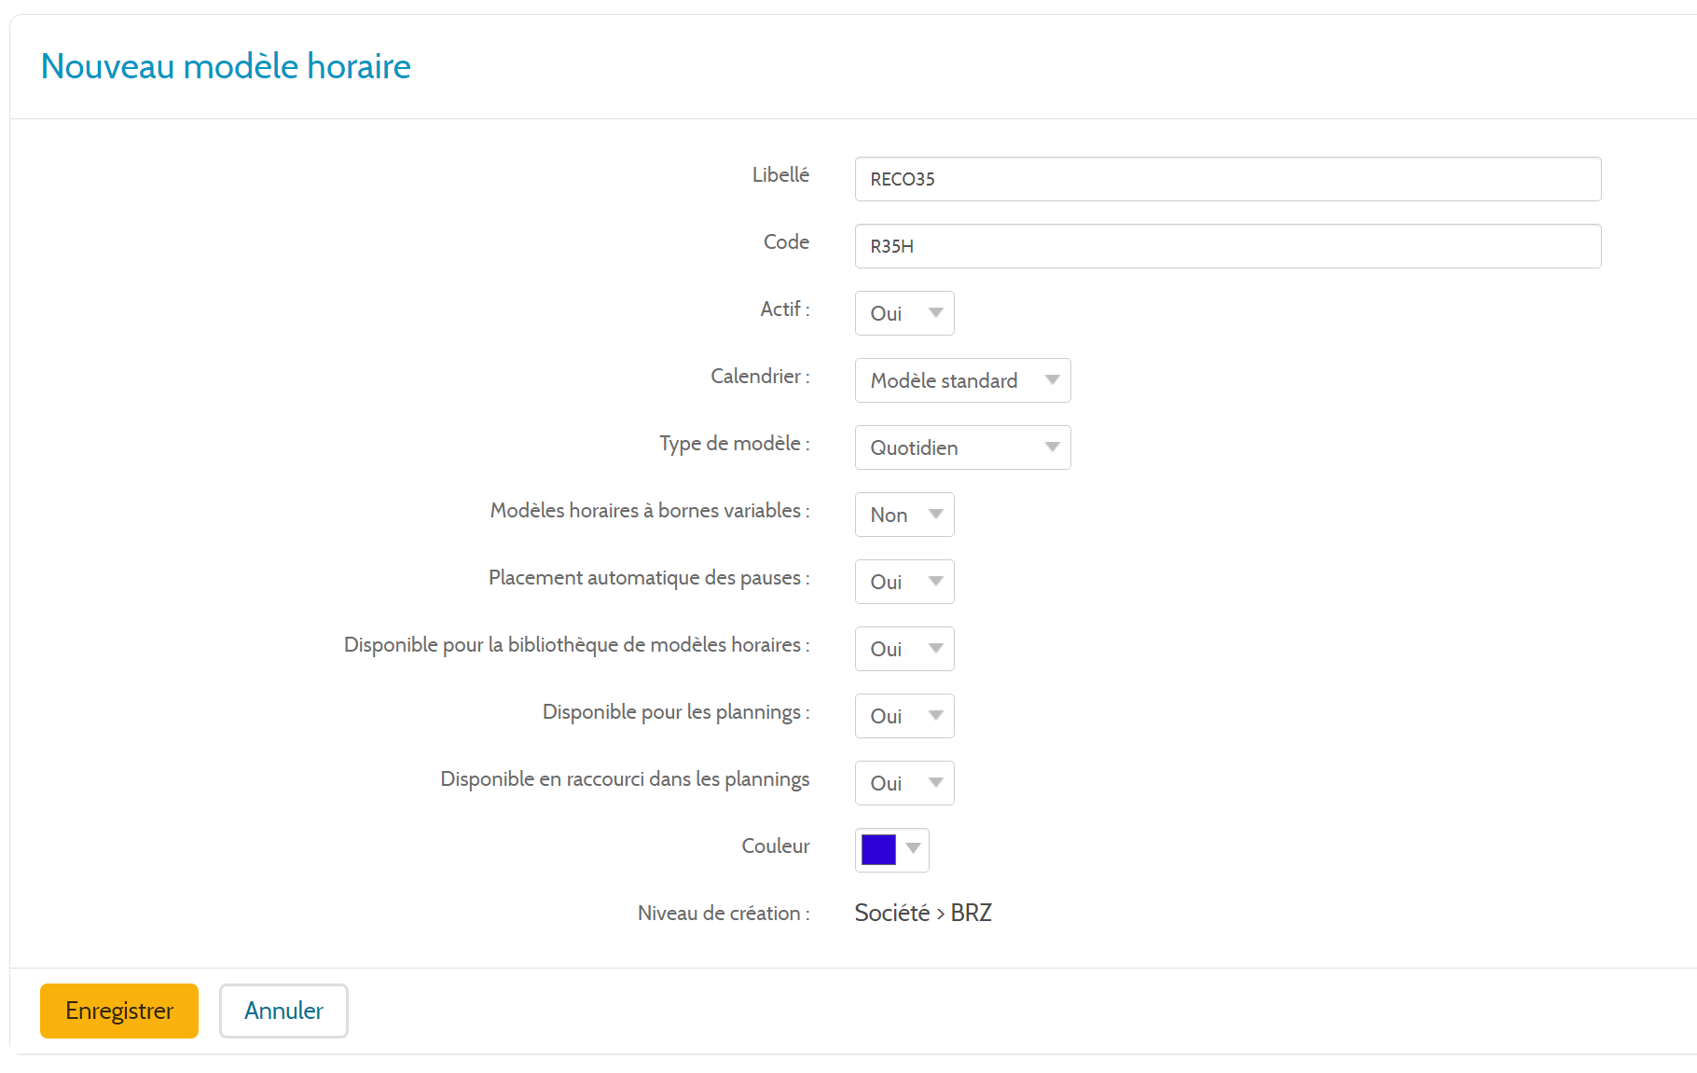Click the Société > BRZ text
The image size is (1697, 1073).
922,913
